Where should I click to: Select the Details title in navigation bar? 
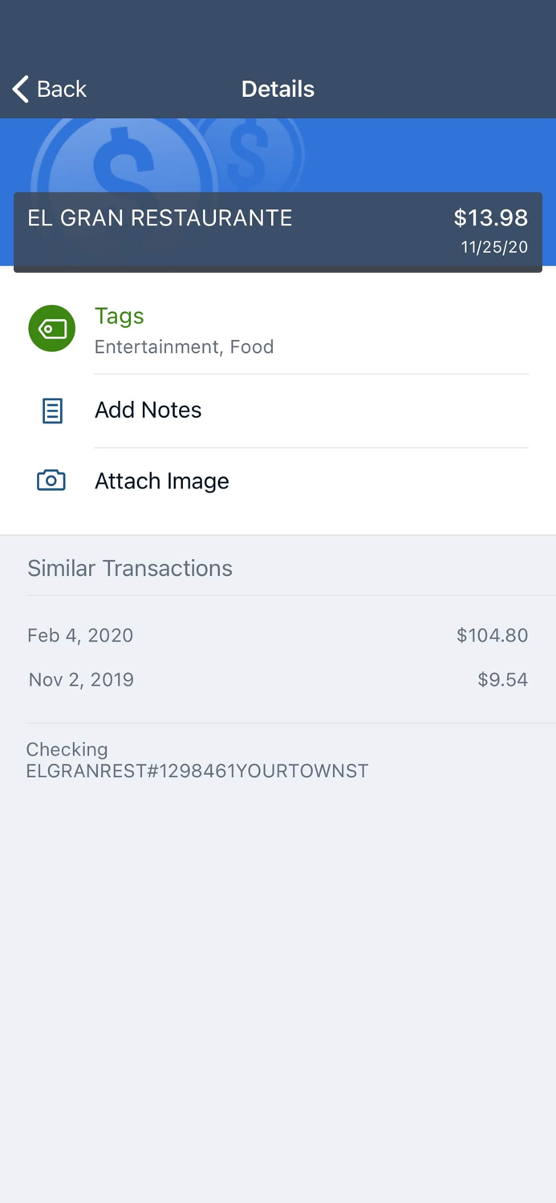[x=278, y=89]
